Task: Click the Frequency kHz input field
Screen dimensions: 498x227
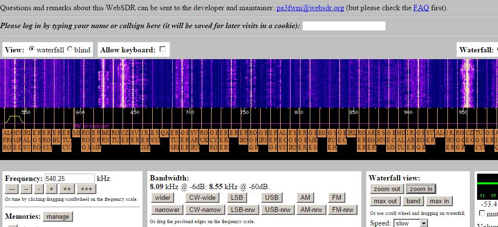Action: click(x=70, y=178)
